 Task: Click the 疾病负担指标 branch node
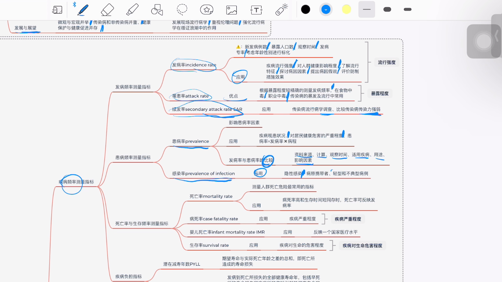128,276
